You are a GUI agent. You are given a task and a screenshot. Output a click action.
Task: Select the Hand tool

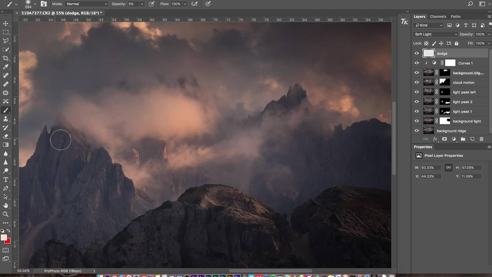(6, 205)
